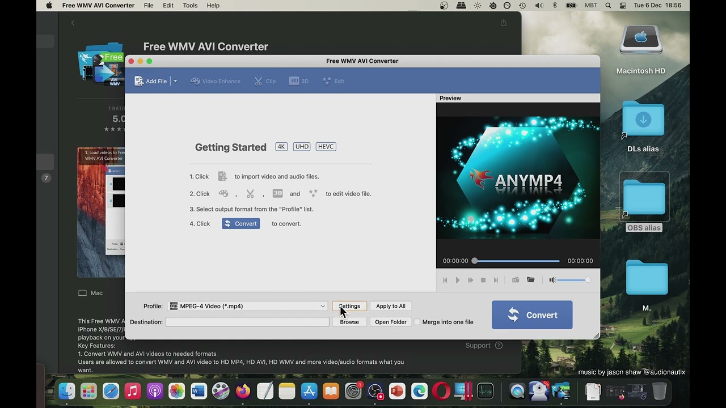Image resolution: width=726 pixels, height=408 pixels.
Task: Launch Safari from the Dock
Action: (111, 391)
